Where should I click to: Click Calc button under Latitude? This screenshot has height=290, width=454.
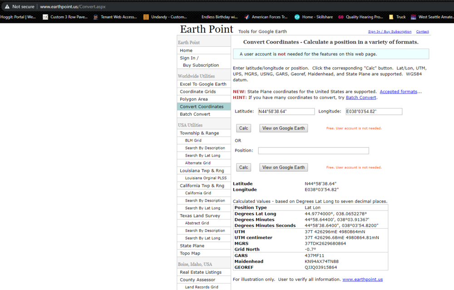pyautogui.click(x=243, y=128)
